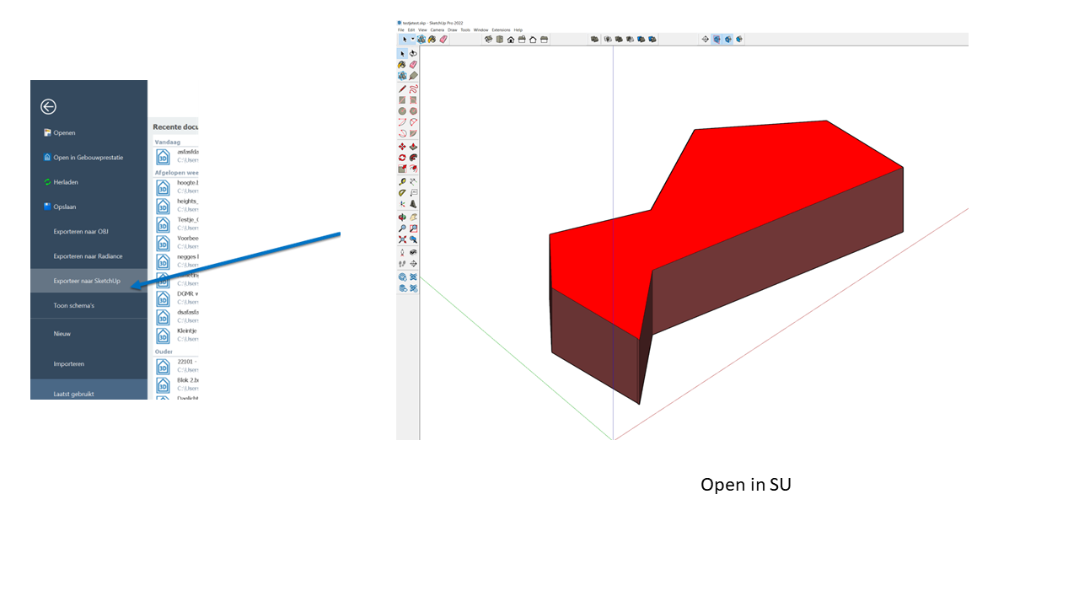Click the back arrow in the file menu
Viewport: 1079px width, 607px height.
48,106
